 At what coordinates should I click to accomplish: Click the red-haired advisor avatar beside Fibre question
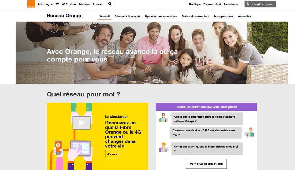click(164, 147)
